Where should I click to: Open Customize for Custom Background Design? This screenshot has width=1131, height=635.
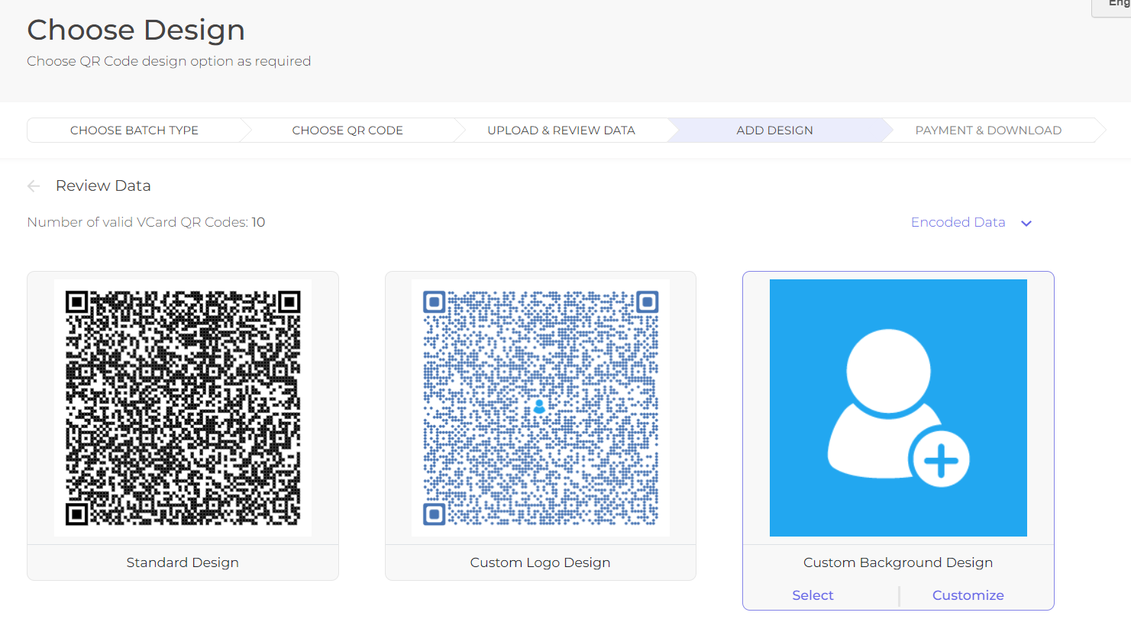point(968,595)
